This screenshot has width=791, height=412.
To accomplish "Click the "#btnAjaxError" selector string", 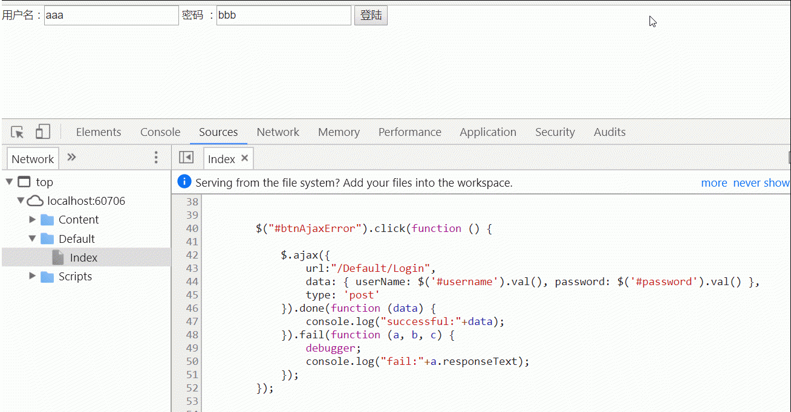I will (315, 228).
